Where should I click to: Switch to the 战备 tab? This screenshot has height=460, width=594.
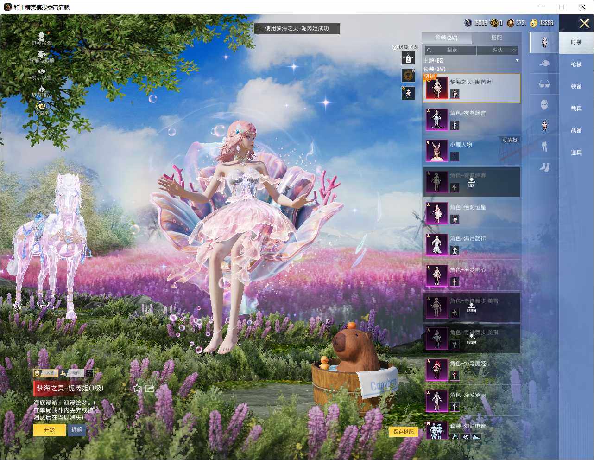coord(576,130)
